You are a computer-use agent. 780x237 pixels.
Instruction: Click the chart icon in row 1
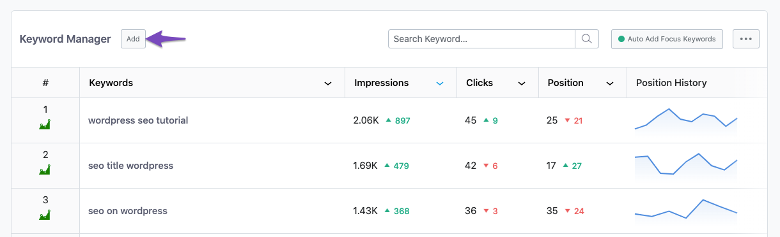pos(45,125)
